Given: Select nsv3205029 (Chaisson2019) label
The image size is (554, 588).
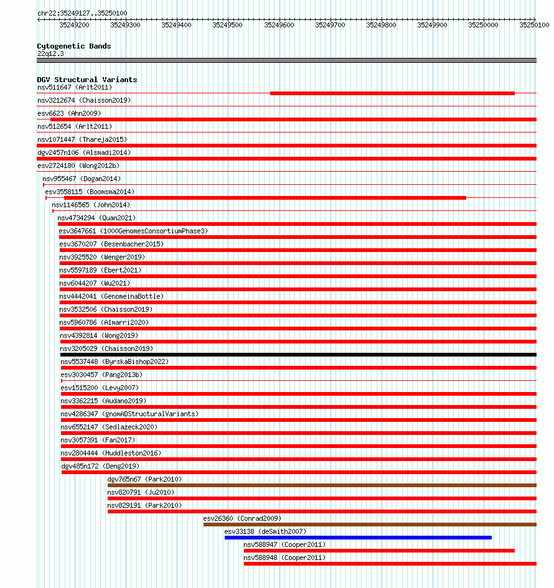Looking at the screenshot, I should pos(106,349).
